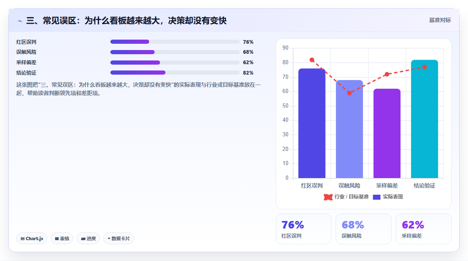Click the 误触风险 progress bar

pyautogui.click(x=175, y=52)
